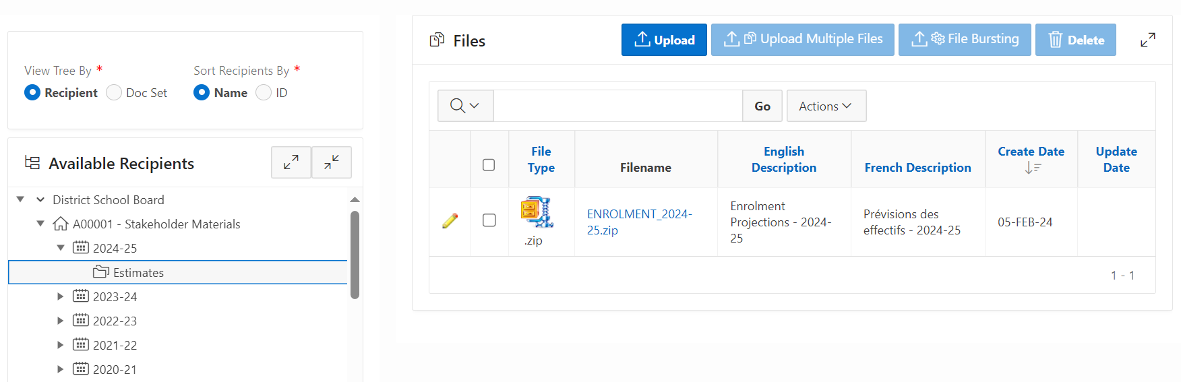Open the Actions menu
The width and height of the screenshot is (1181, 382).
826,106
